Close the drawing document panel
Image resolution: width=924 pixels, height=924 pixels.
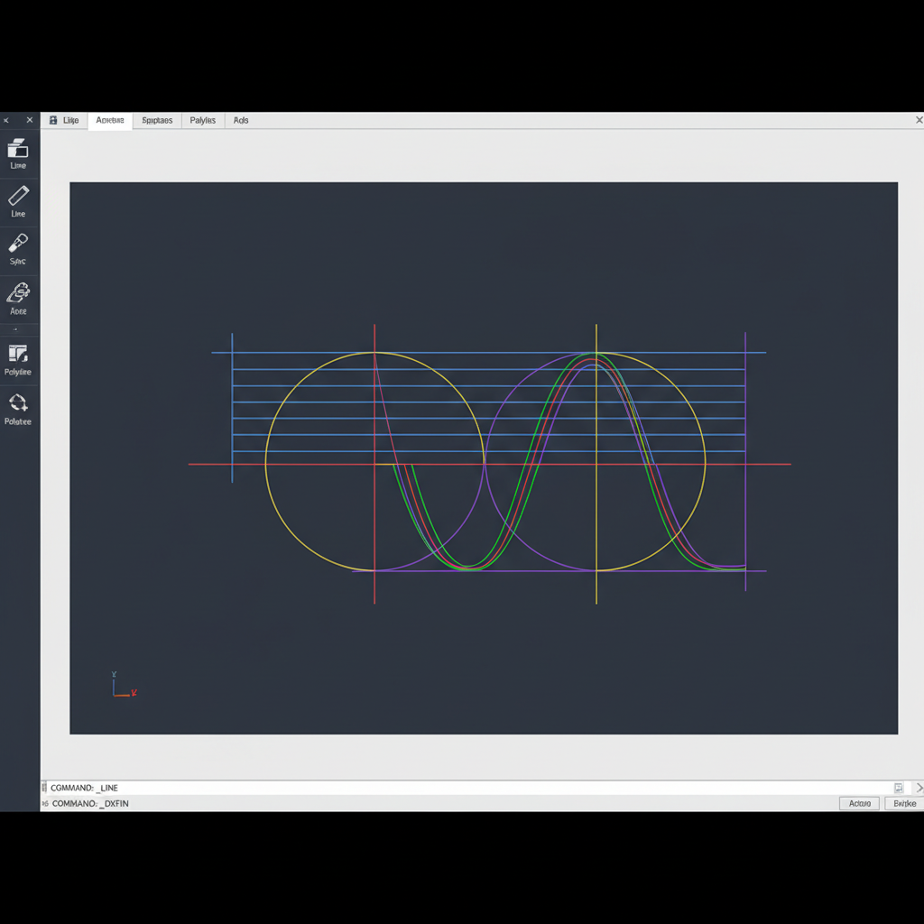(x=919, y=120)
